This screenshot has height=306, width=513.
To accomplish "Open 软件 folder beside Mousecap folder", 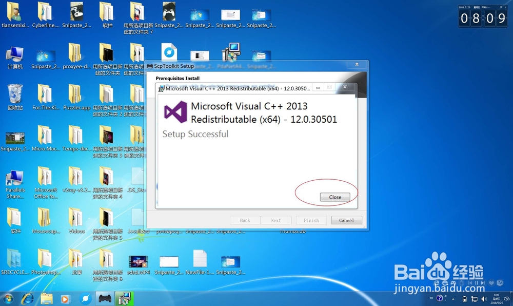I will (x=15, y=221).
